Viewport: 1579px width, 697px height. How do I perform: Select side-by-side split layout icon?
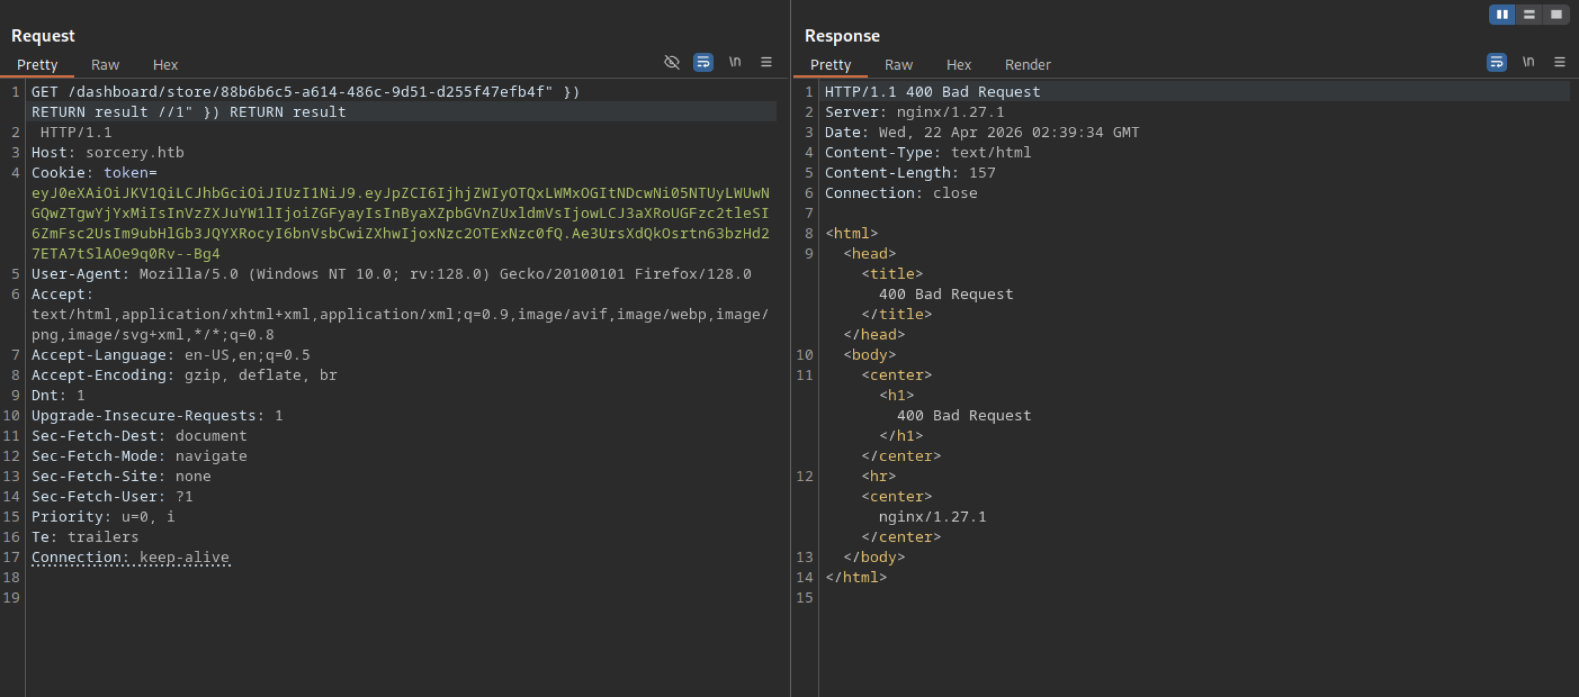pos(1502,14)
